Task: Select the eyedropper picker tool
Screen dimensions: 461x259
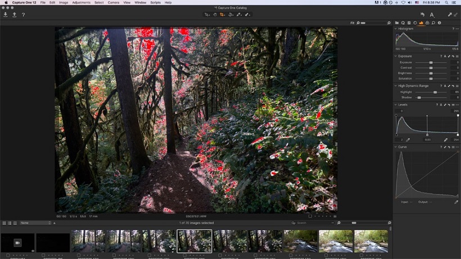Action: [239, 15]
